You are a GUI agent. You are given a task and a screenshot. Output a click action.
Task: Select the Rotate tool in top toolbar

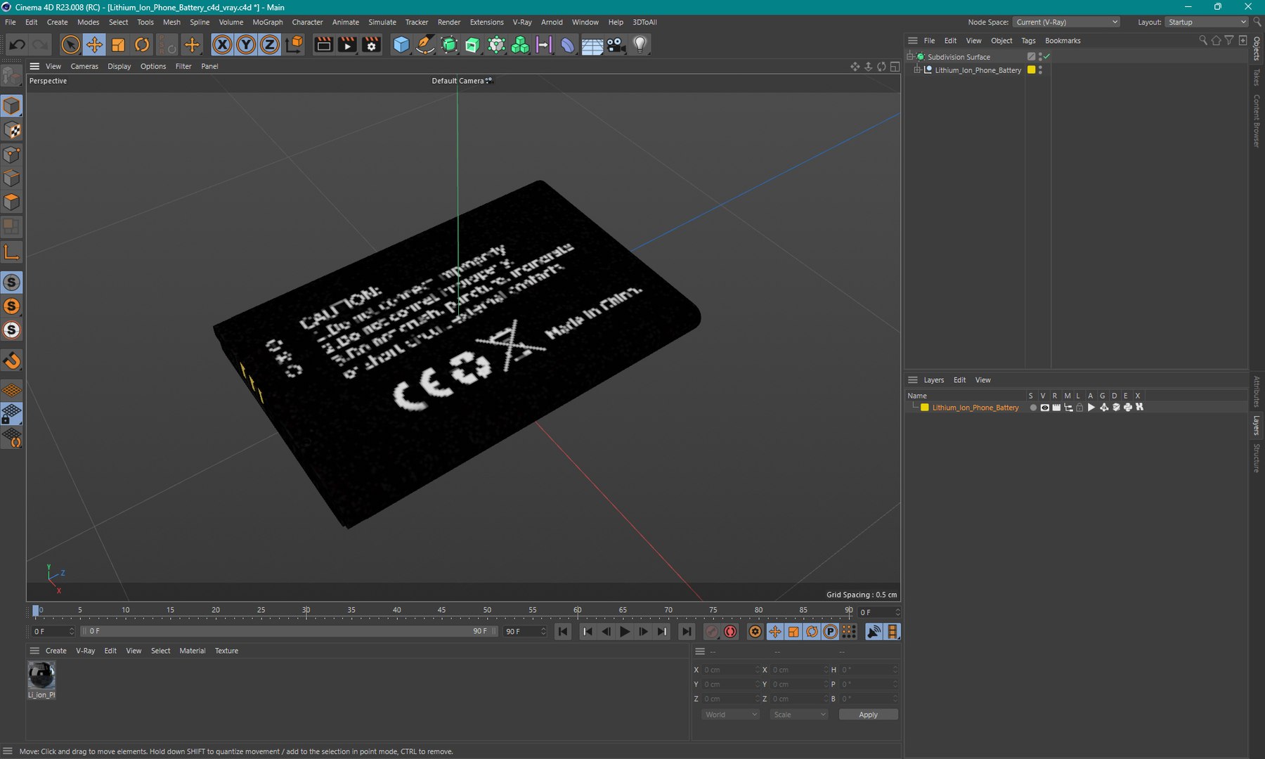click(x=142, y=45)
